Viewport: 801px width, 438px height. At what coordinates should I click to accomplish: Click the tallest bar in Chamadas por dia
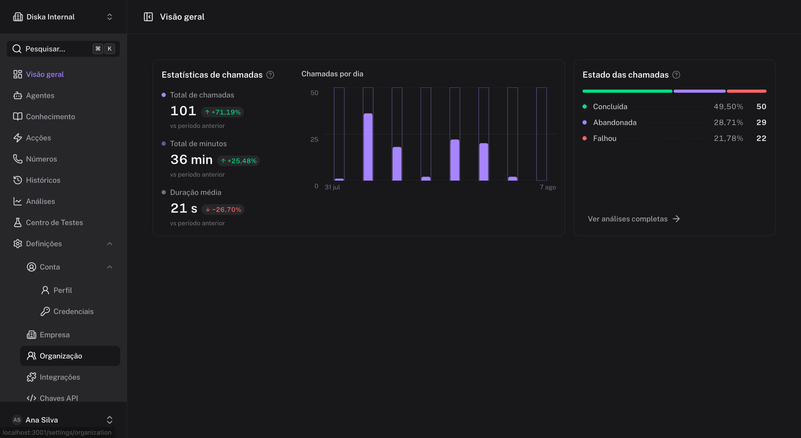pyautogui.click(x=368, y=147)
